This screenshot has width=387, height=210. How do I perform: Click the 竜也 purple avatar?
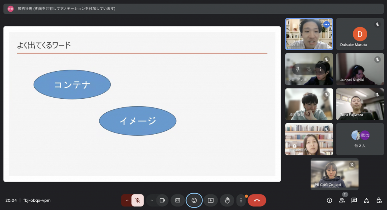365,135
